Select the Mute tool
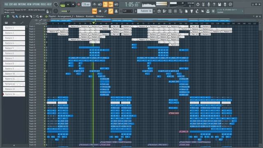The width and height of the screenshot is (263, 148). (x=24, y=16)
